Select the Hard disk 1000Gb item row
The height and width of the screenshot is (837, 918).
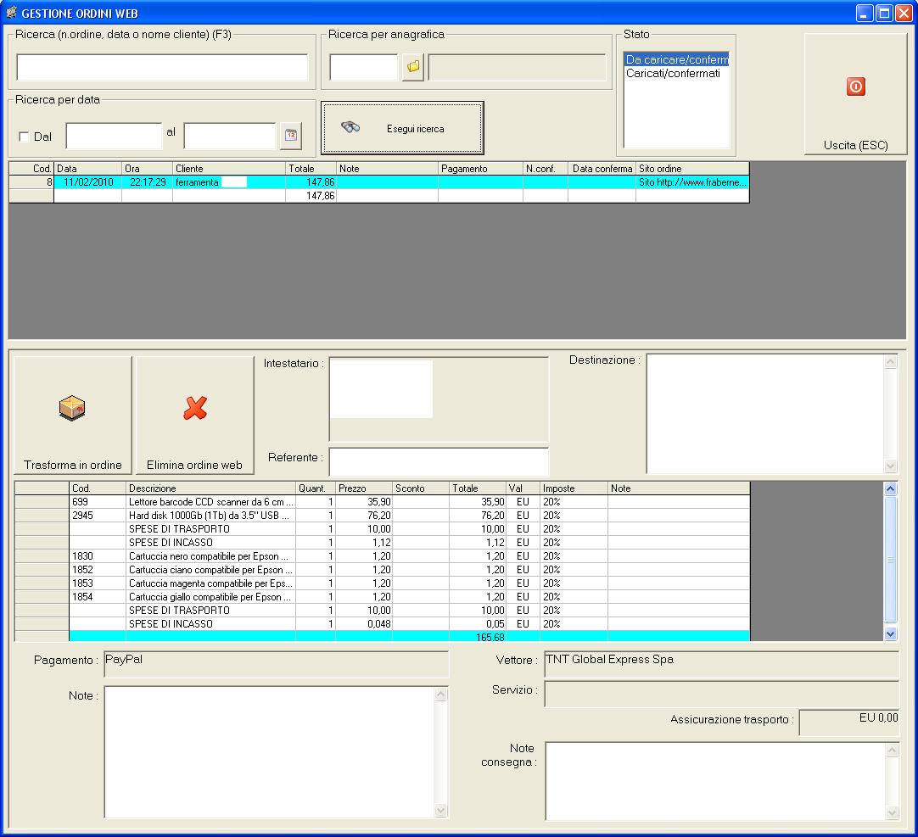click(382, 515)
